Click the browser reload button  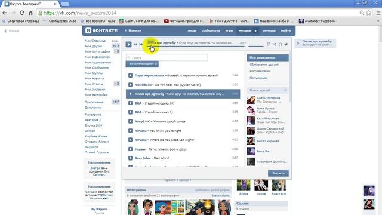click(x=22, y=13)
